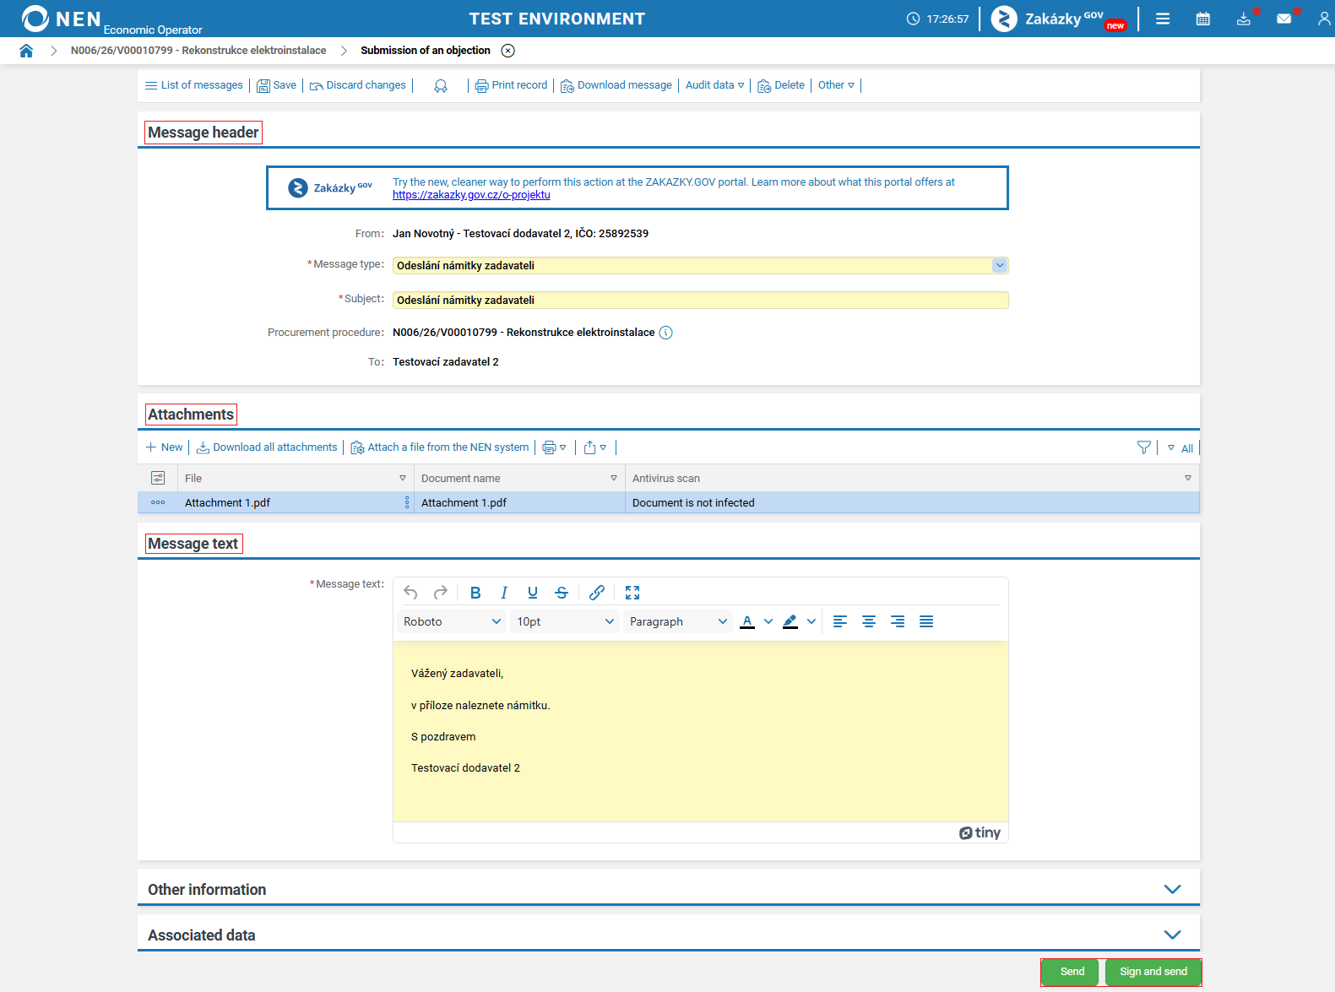Click List of messages
The height and width of the screenshot is (992, 1335).
point(194,85)
